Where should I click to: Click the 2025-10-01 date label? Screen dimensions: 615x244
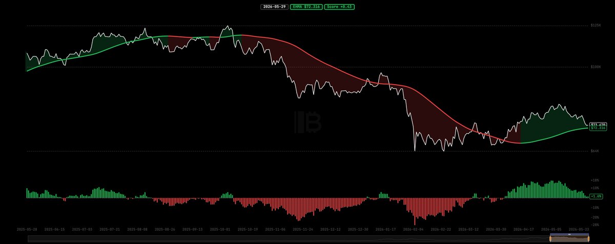221,229
